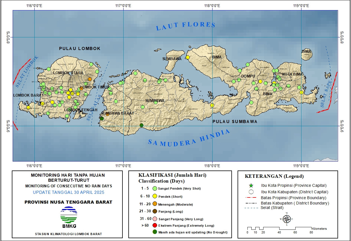
Task: Click the compass rose north arrow
Action: pos(287,219)
